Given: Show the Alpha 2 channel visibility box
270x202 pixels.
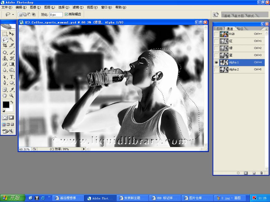Looking at the screenshot, I should pos(216,69).
